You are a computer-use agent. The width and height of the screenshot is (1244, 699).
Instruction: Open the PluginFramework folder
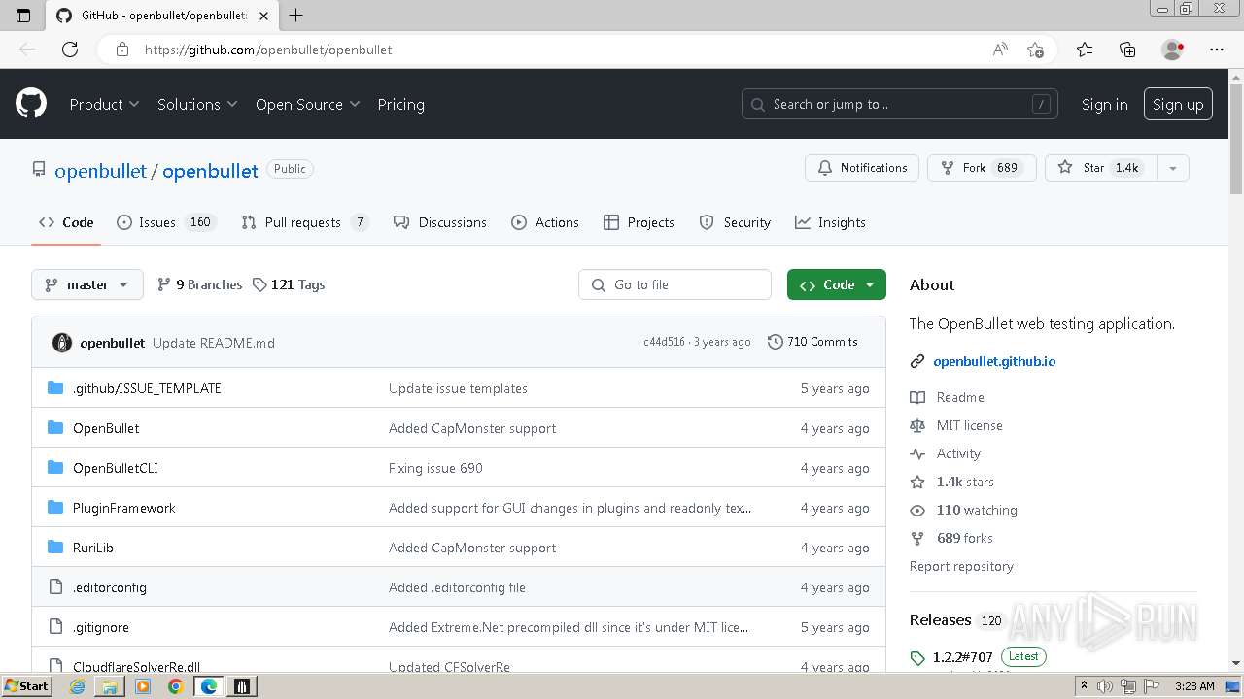[x=123, y=508]
